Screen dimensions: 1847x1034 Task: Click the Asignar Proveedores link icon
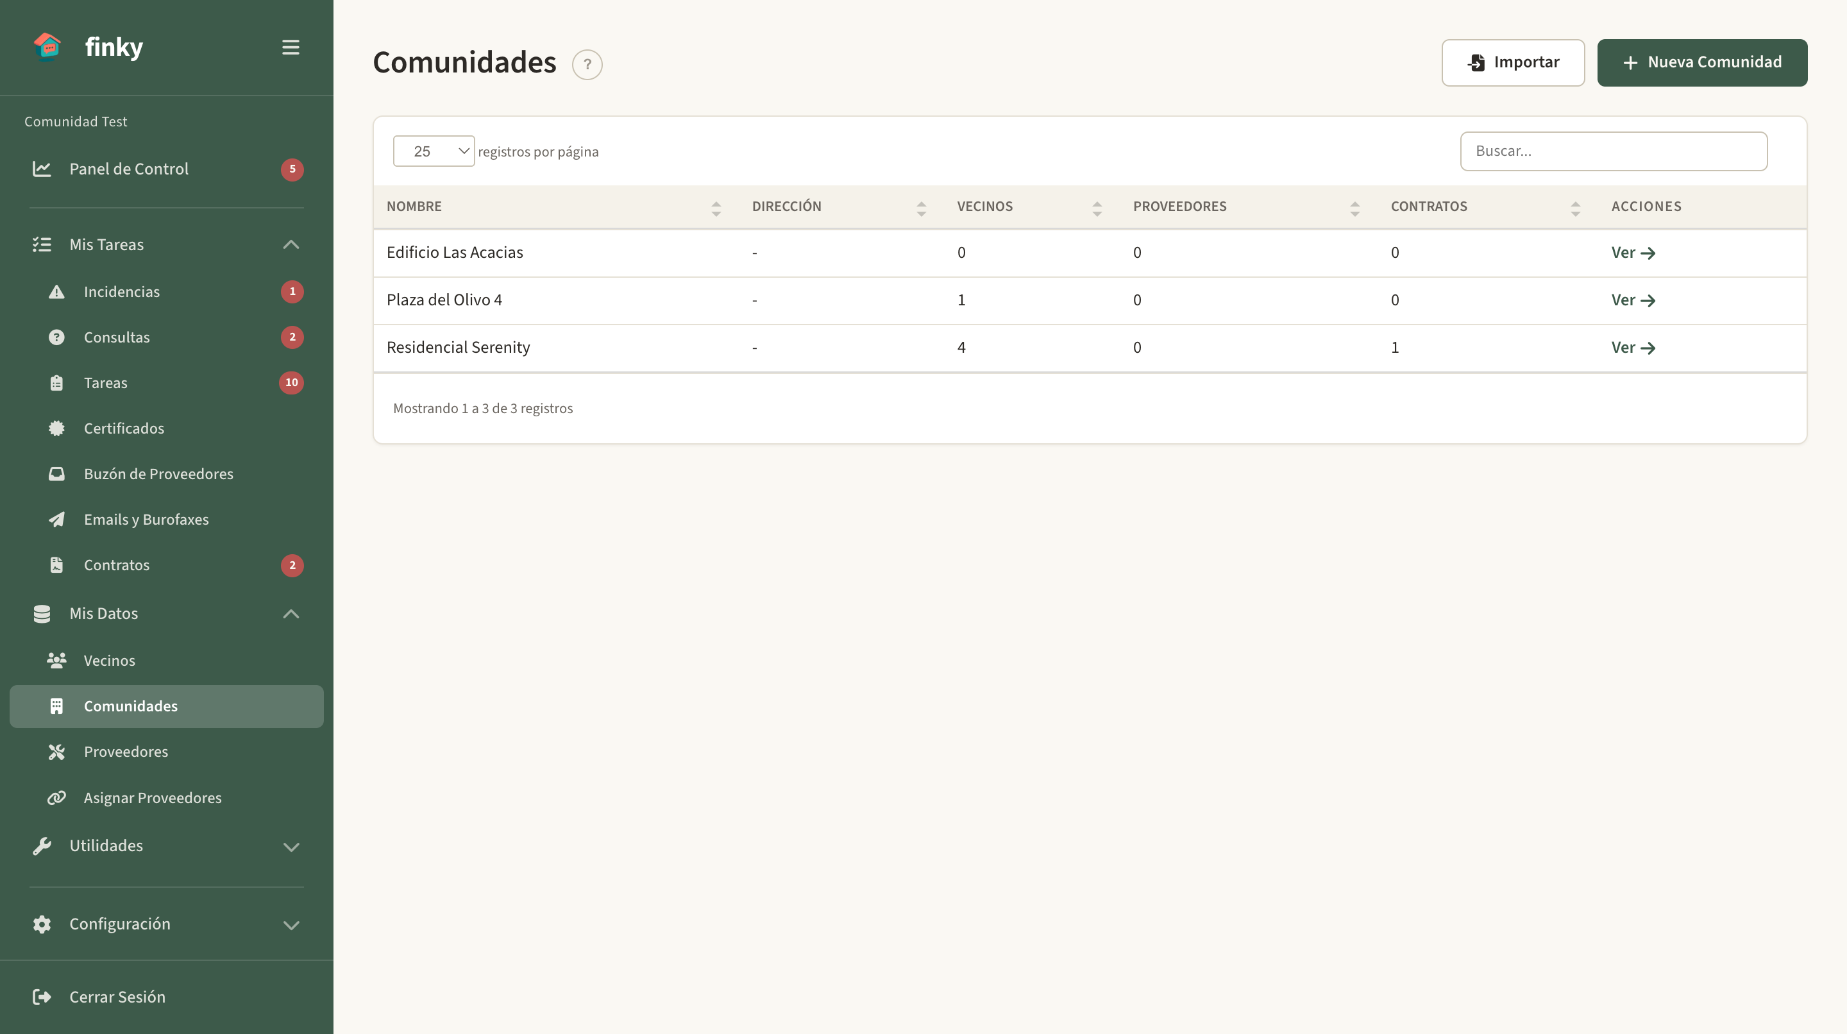click(56, 797)
